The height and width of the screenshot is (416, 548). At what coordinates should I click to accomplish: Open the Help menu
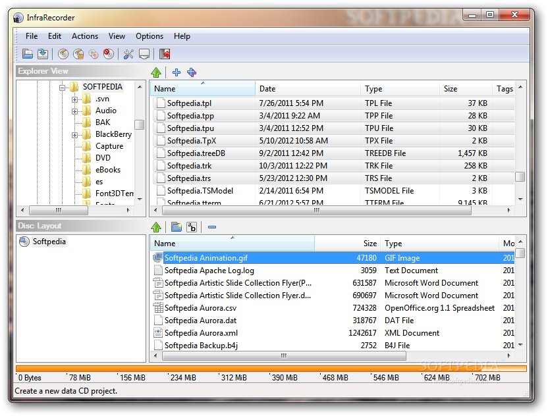tap(182, 36)
